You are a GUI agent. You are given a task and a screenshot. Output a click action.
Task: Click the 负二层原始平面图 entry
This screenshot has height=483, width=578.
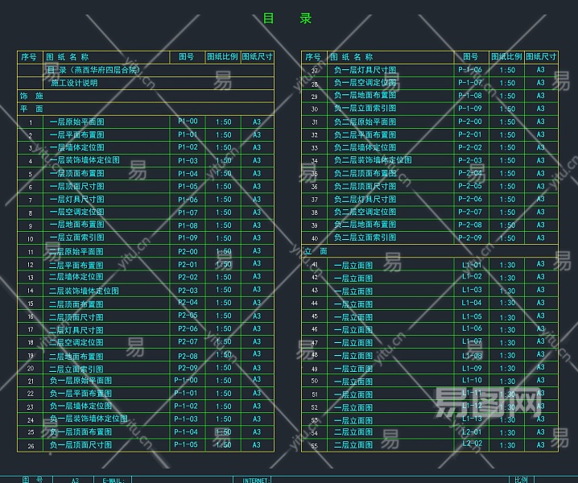point(365,122)
